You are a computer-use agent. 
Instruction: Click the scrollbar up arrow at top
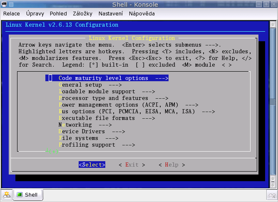(273, 25)
